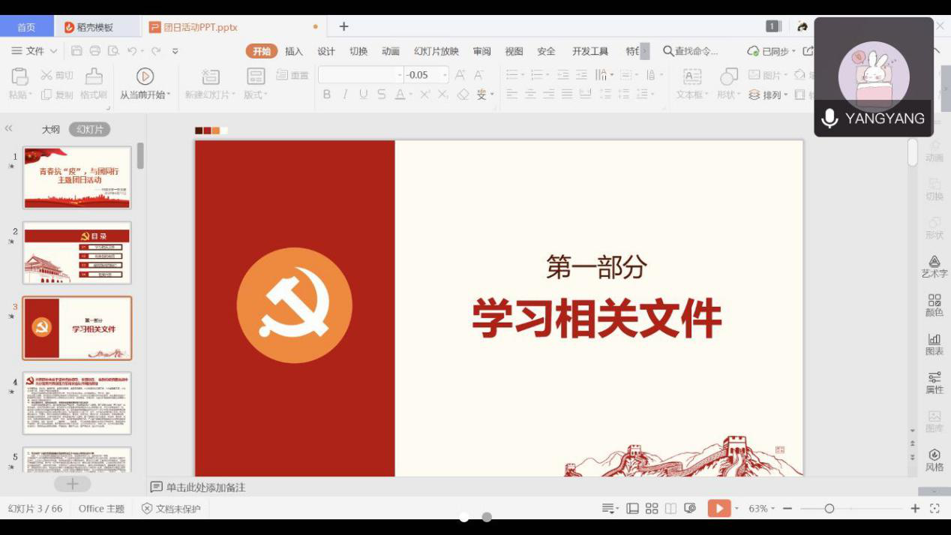
Task: Open the Animation (动画) ribbon tab
Action: click(391, 51)
